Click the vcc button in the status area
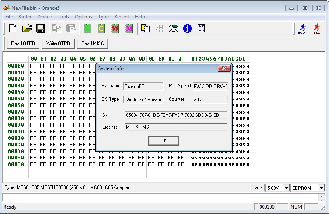 tap(258, 188)
